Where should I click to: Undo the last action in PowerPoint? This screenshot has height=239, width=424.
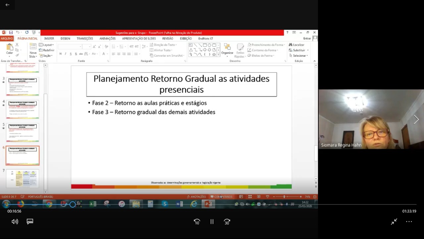pos(18,32)
